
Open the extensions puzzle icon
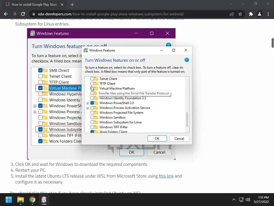tap(251, 14)
